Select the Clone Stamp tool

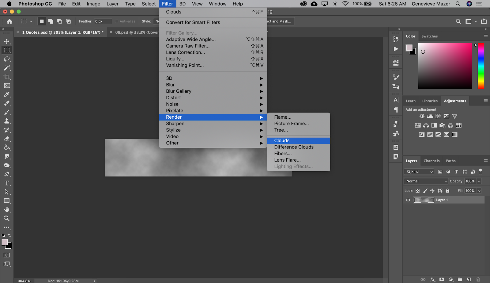point(7,121)
